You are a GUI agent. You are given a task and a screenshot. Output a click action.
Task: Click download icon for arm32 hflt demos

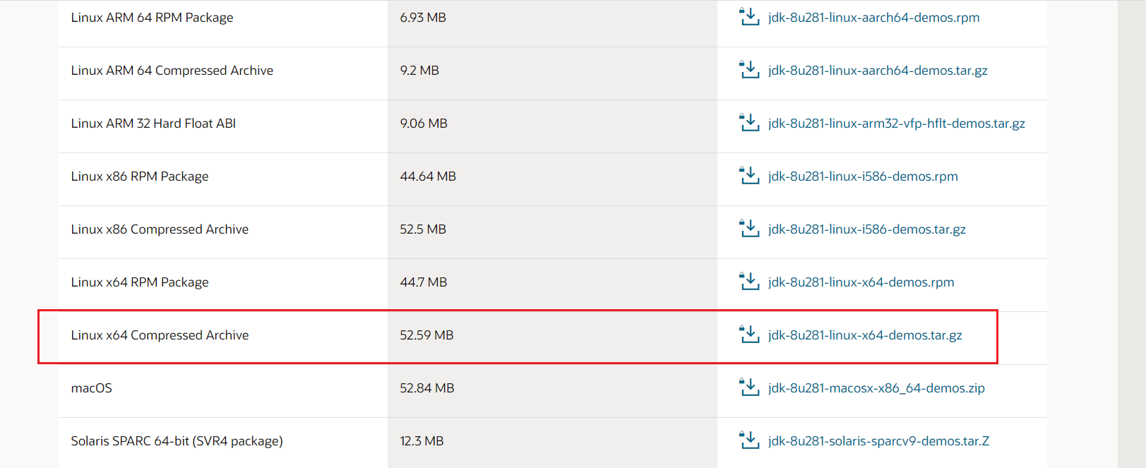(x=748, y=123)
